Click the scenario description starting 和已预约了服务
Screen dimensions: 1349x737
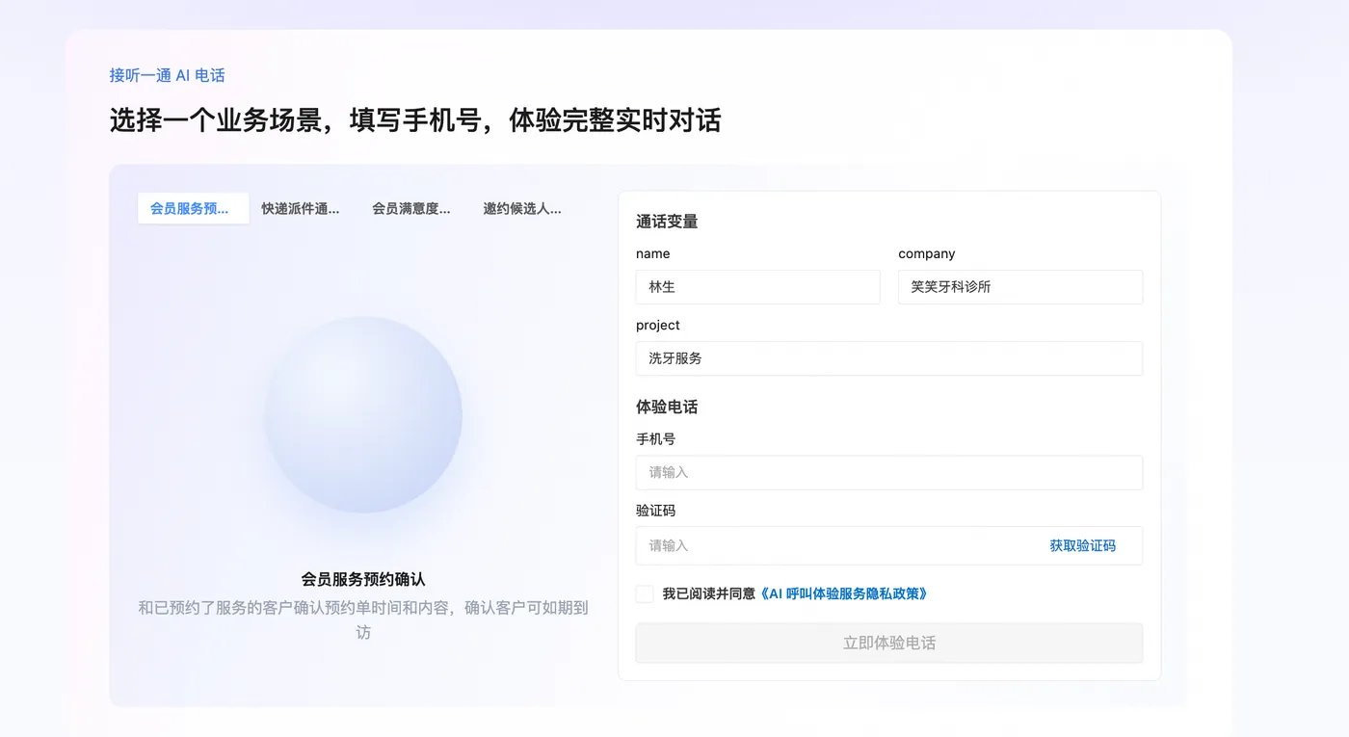[363, 619]
